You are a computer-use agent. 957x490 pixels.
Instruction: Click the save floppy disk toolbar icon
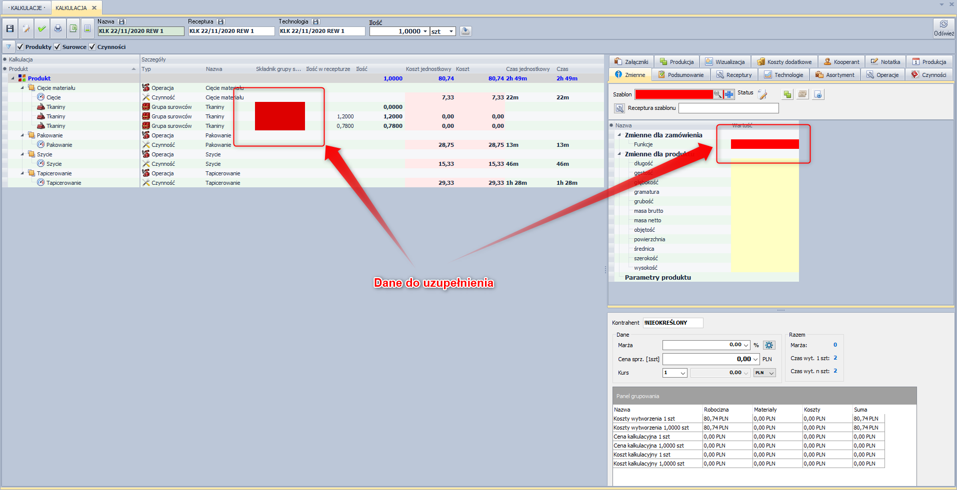tap(10, 29)
